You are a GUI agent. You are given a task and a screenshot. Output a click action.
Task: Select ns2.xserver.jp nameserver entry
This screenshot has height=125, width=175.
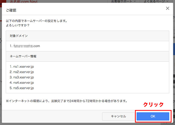(x=22, y=72)
